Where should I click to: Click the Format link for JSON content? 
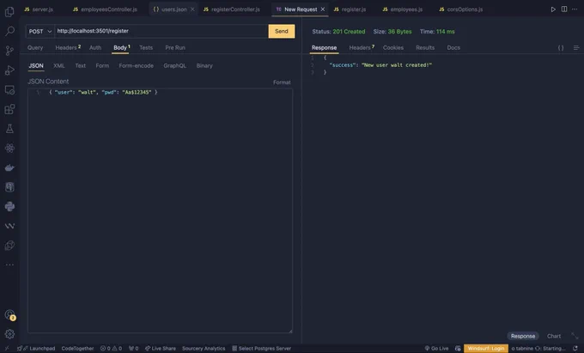pos(282,82)
